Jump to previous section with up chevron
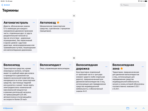Image resolution: width=148 pixels, height=111 pixels. 143,108
